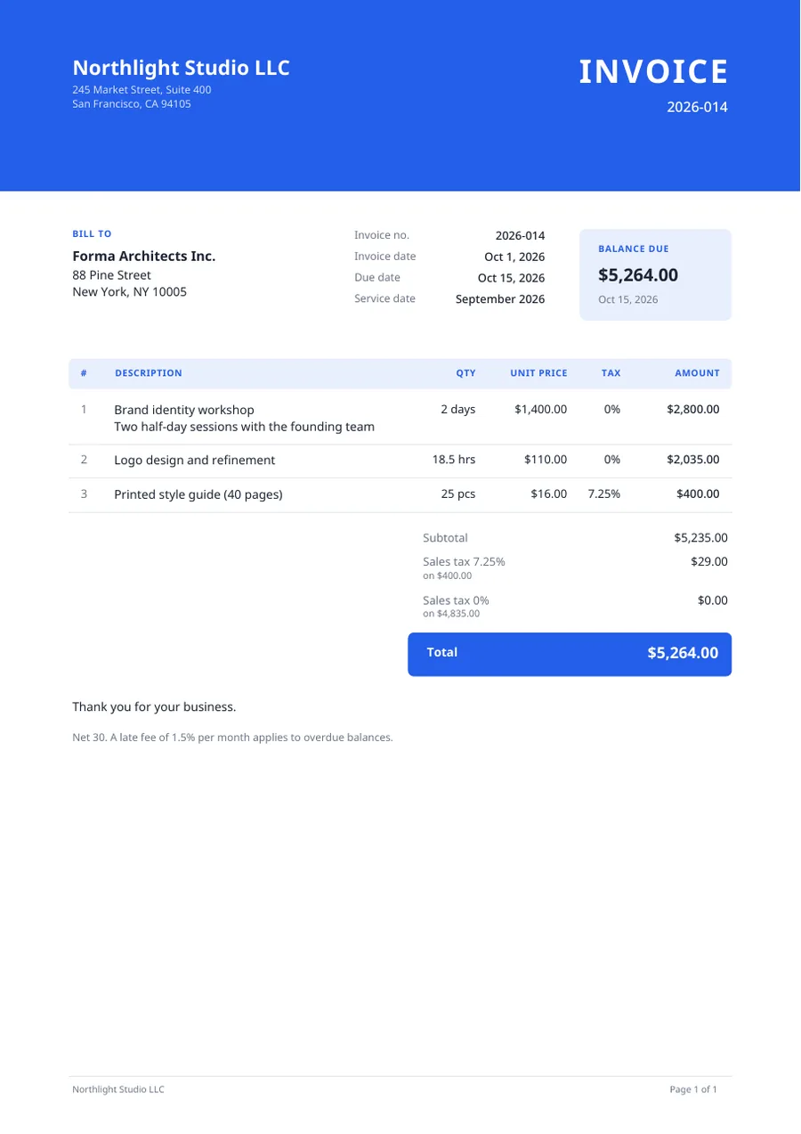Click the BILL TO label

coord(92,233)
